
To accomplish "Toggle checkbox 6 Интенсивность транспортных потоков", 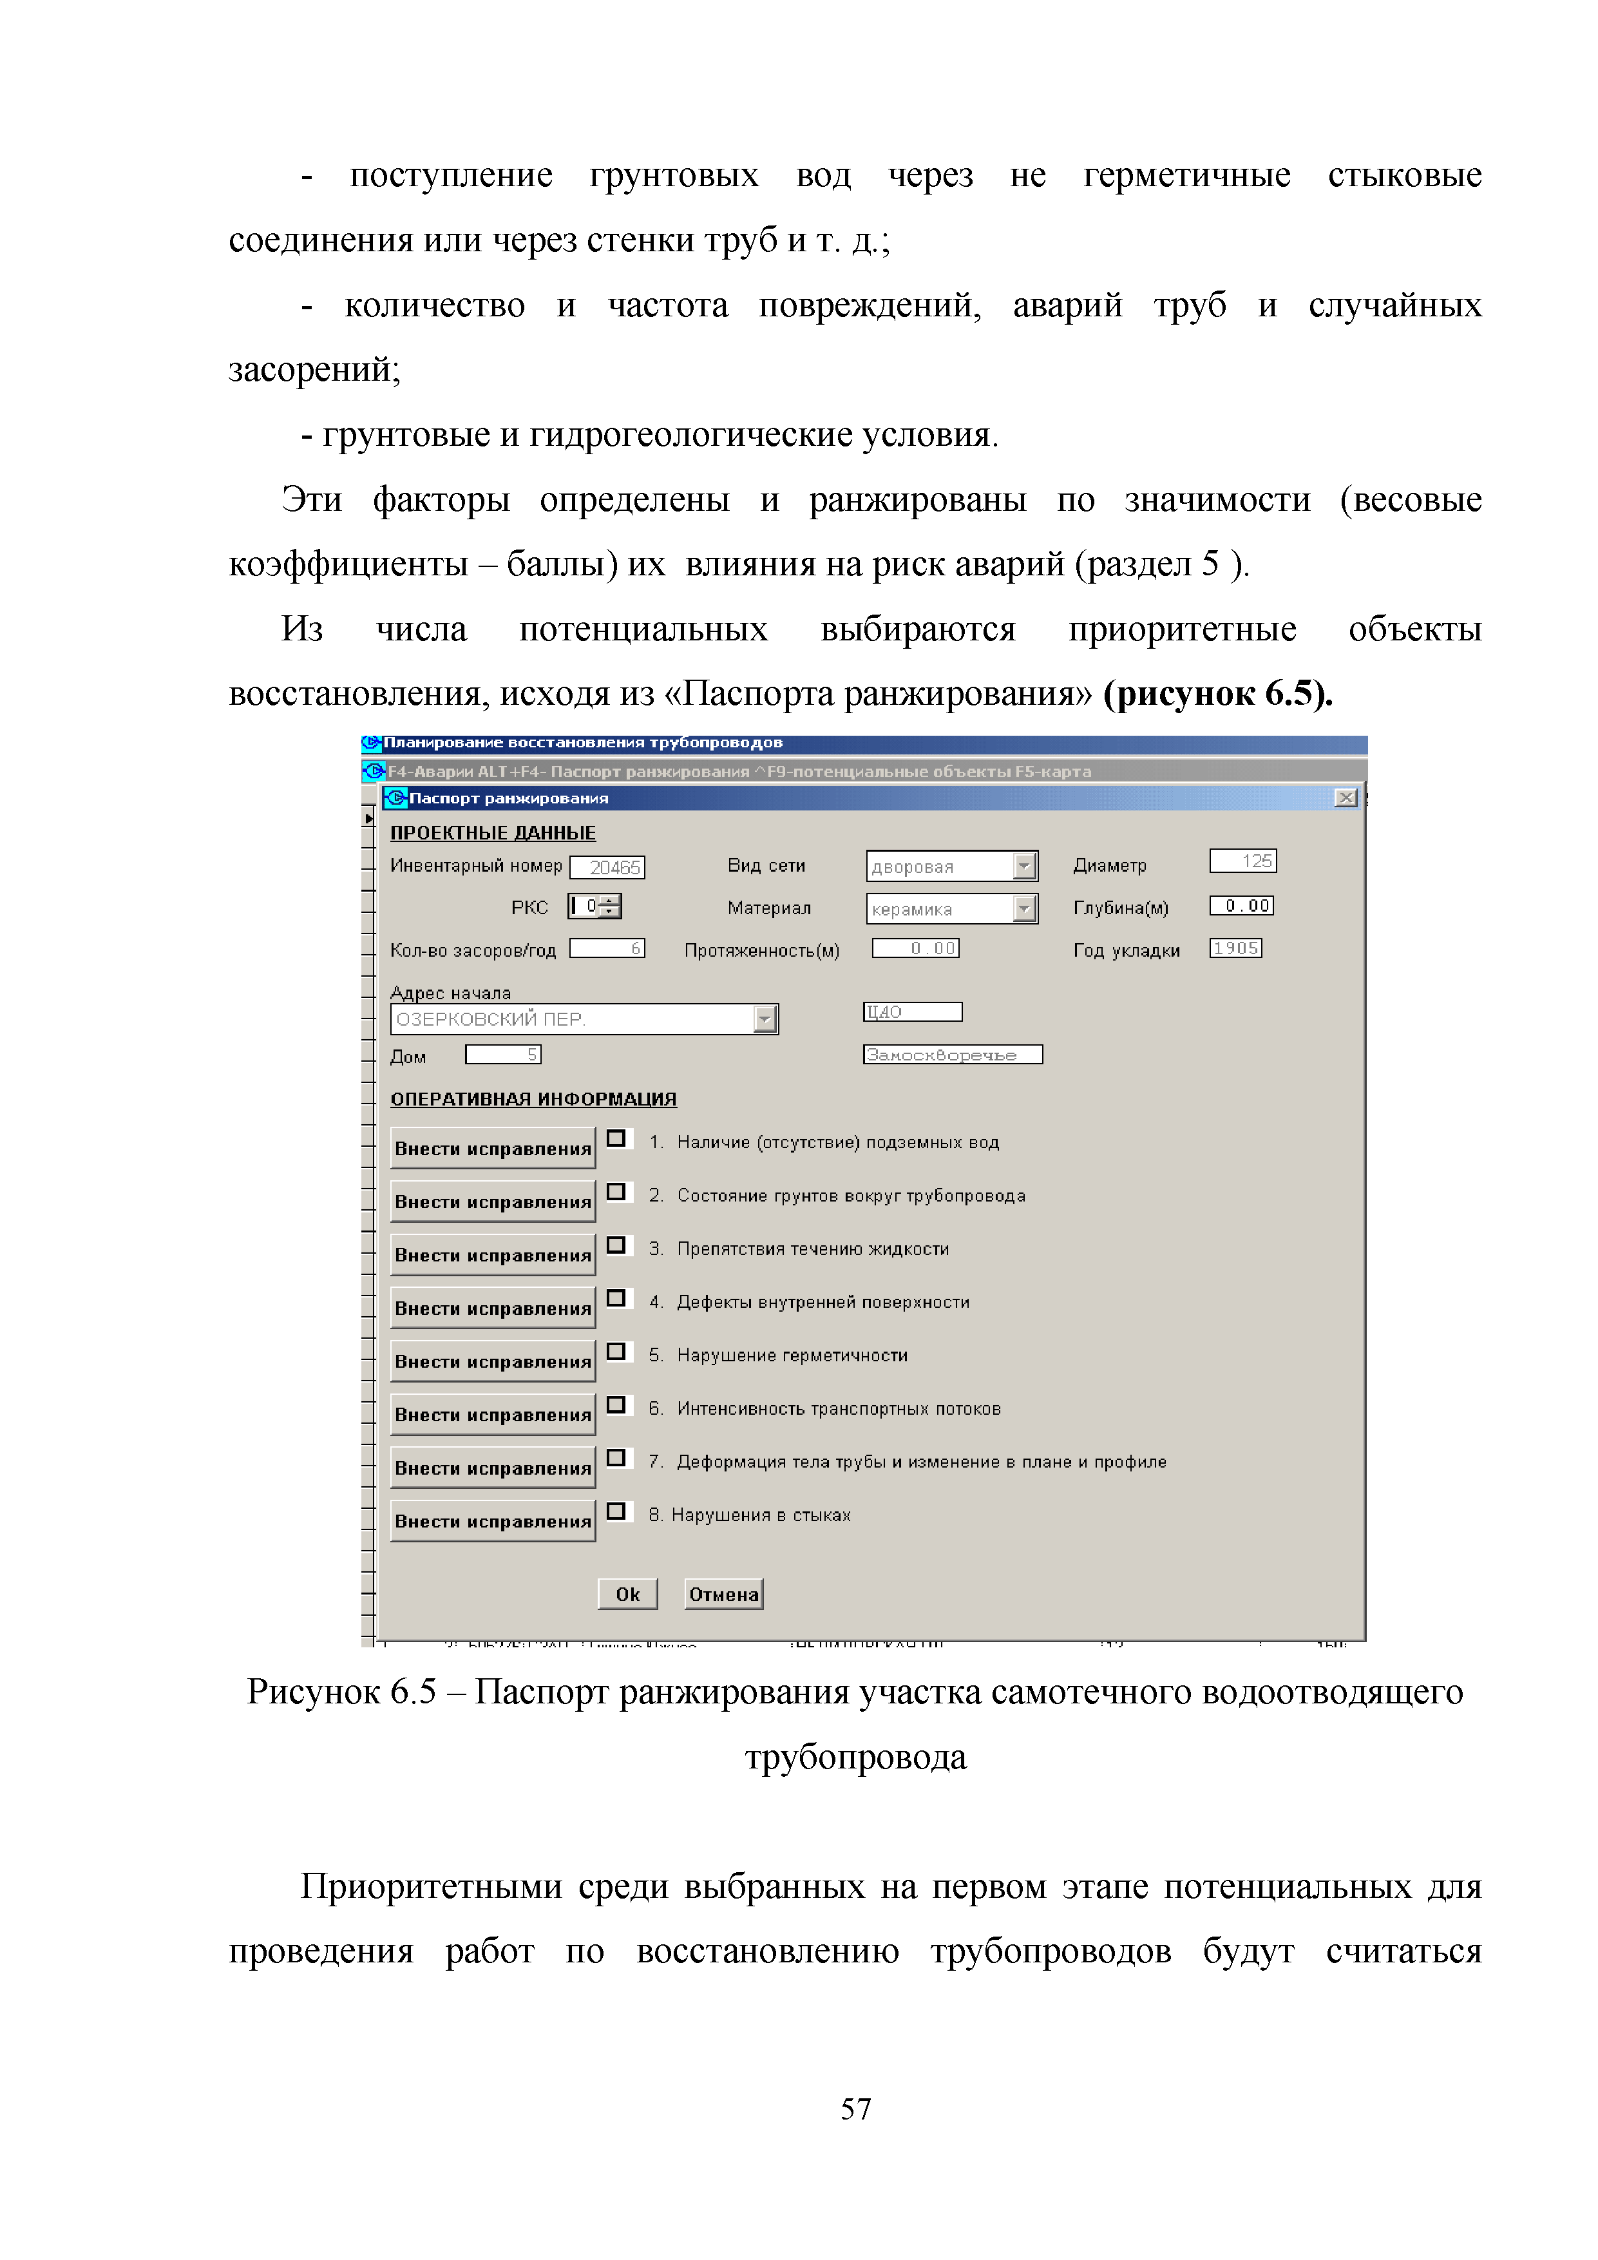I will pyautogui.click(x=616, y=1404).
